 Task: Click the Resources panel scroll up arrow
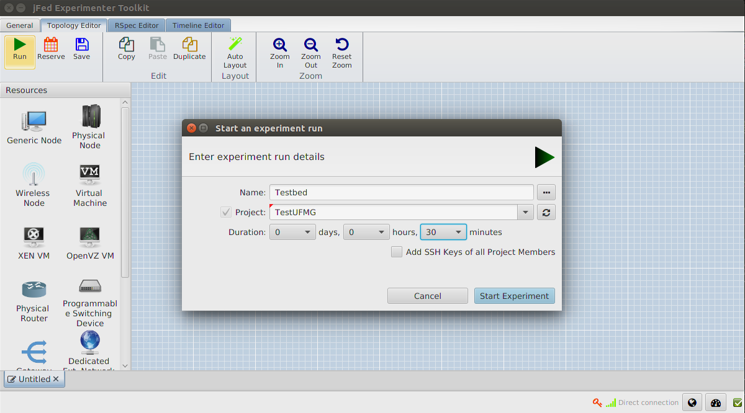[x=125, y=102]
